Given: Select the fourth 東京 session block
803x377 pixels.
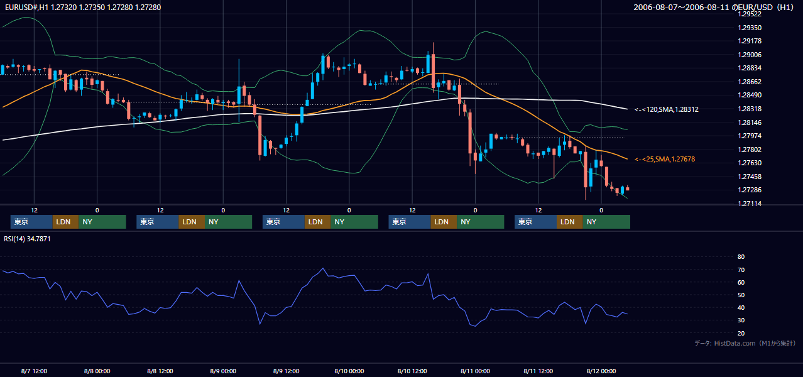Looking at the screenshot, I should (410, 222).
